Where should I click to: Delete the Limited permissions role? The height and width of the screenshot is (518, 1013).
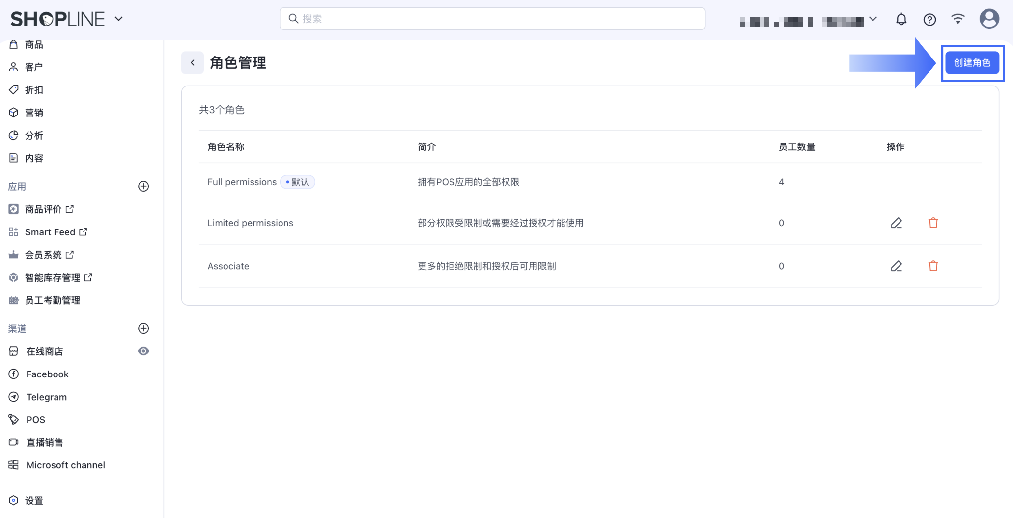click(x=933, y=223)
